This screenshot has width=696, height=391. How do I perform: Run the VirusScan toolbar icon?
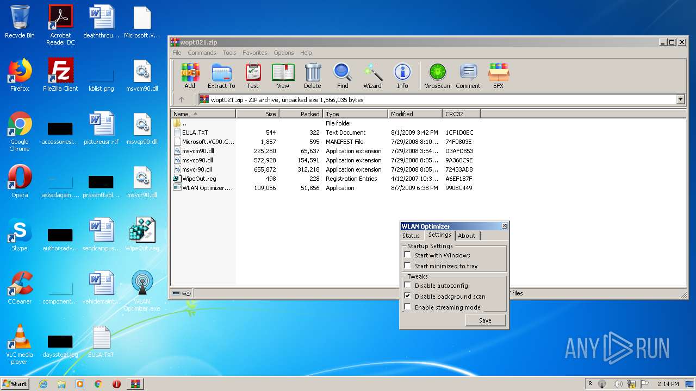(437, 75)
